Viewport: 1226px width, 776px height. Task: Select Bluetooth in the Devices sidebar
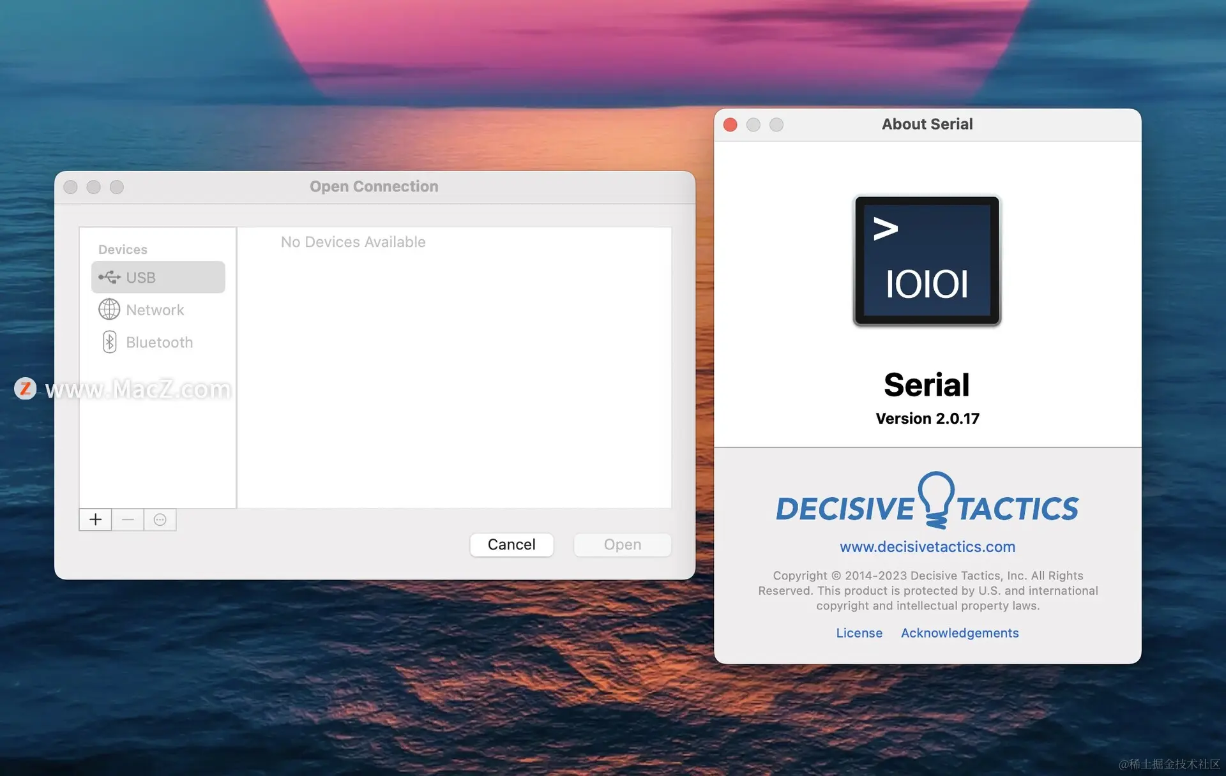pos(158,342)
